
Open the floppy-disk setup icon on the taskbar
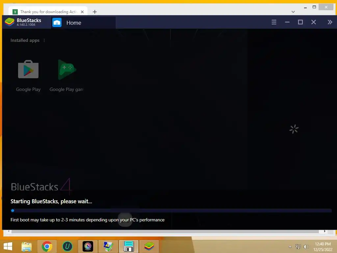point(129,246)
